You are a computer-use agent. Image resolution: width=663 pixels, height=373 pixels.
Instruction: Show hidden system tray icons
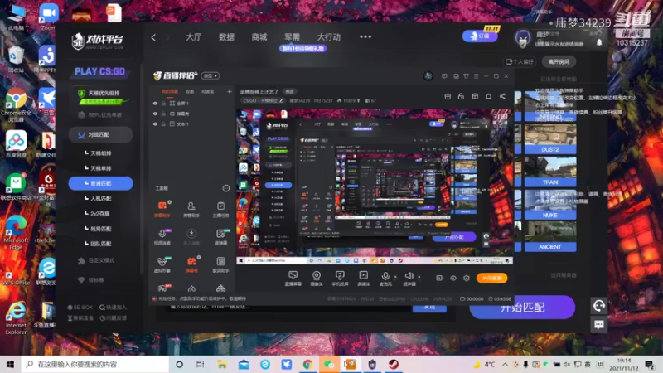click(x=505, y=364)
